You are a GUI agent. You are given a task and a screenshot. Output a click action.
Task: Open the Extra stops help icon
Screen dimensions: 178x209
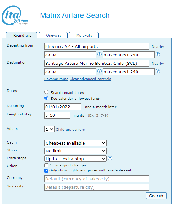click(110, 158)
